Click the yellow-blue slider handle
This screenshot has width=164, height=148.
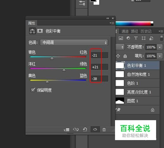tap(47, 81)
